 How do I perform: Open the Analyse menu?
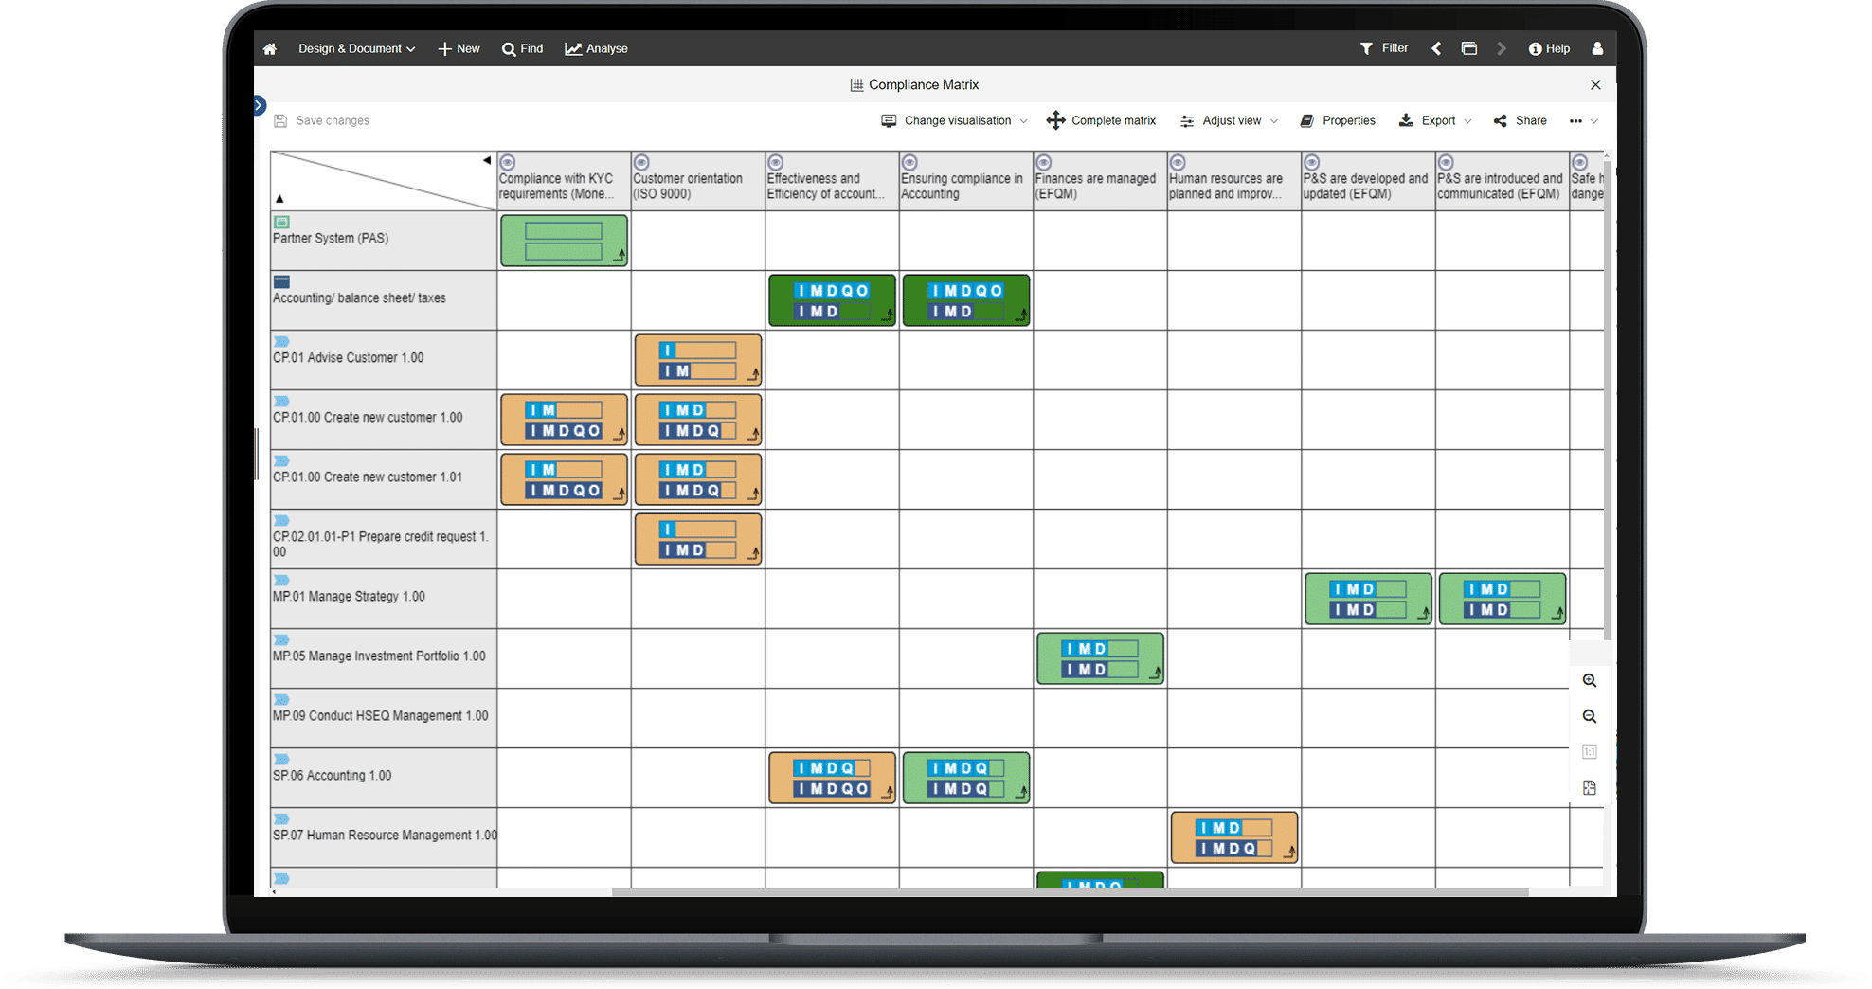[x=596, y=49]
